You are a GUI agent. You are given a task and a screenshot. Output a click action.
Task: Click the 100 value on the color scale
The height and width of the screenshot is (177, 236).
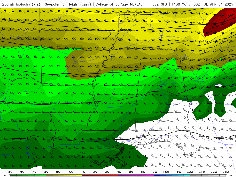pyautogui.click(x=70, y=172)
